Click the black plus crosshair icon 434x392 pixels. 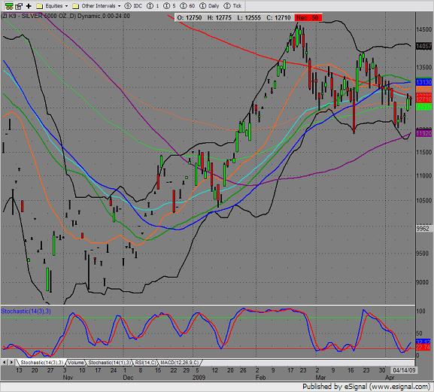(x=29, y=6)
